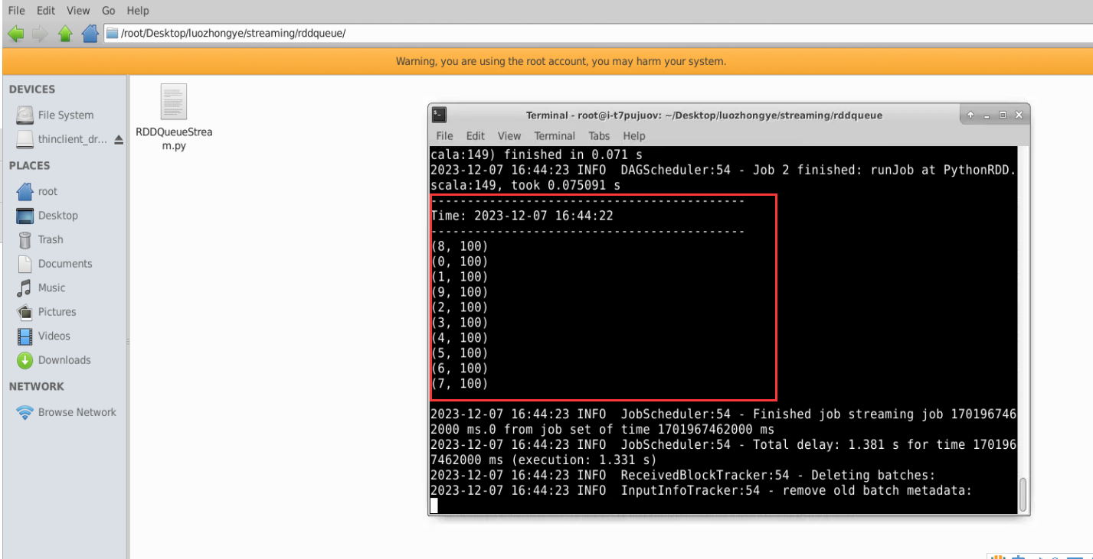Go back with the green left arrow
Image resolution: width=1093 pixels, height=559 pixels.
[x=15, y=34]
